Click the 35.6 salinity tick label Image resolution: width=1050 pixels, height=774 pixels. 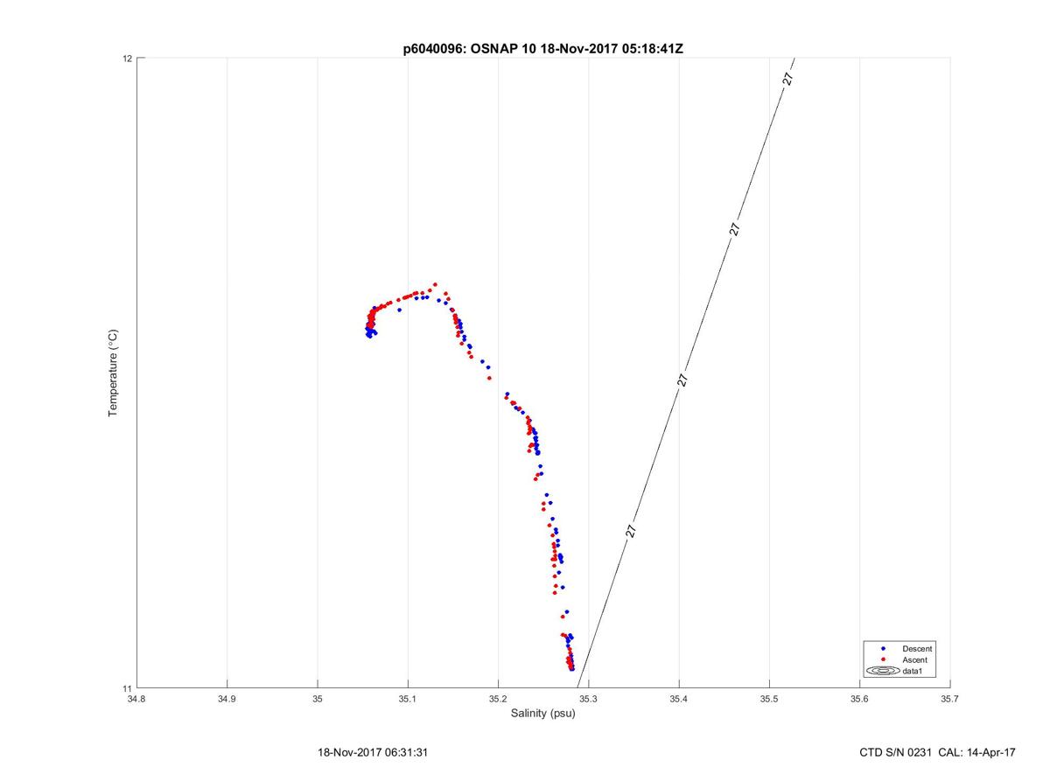click(859, 699)
